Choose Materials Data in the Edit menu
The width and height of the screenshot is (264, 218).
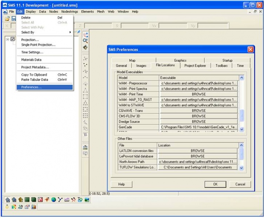pyautogui.click(x=45, y=60)
